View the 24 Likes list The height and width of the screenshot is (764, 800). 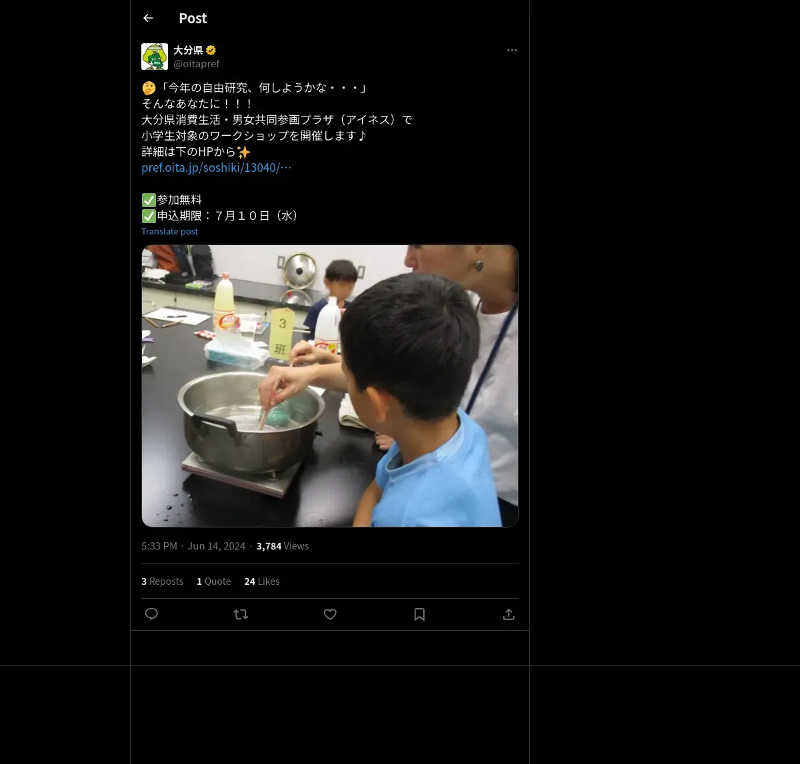tap(261, 581)
